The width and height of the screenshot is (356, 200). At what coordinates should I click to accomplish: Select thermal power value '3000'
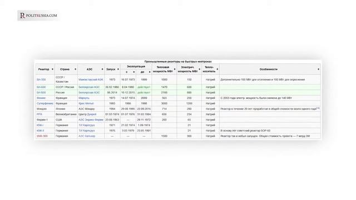tap(164, 103)
